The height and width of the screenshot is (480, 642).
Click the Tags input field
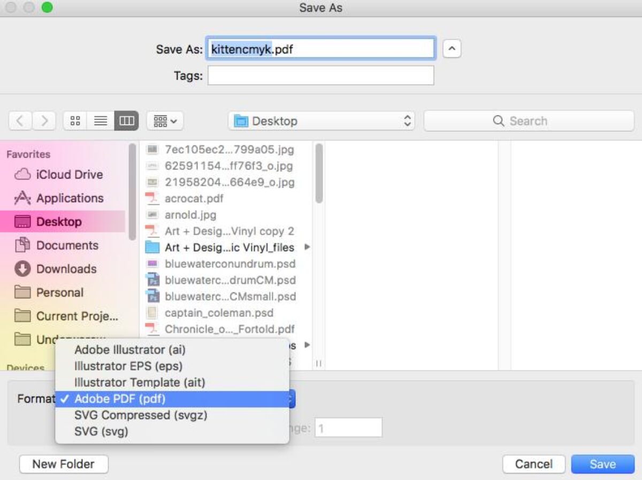[x=320, y=75]
